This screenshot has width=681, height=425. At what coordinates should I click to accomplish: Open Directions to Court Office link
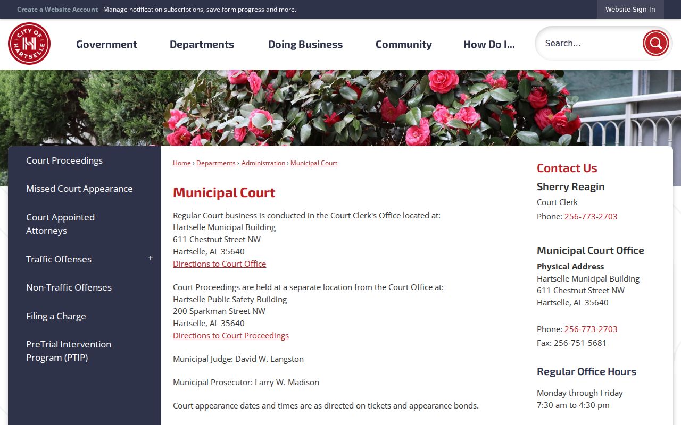coord(219,263)
